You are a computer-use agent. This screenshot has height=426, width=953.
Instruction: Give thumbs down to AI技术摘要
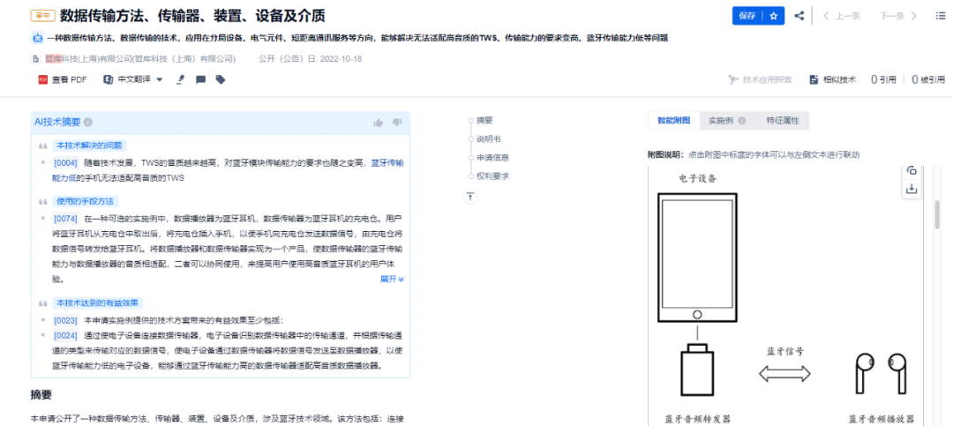(x=397, y=123)
